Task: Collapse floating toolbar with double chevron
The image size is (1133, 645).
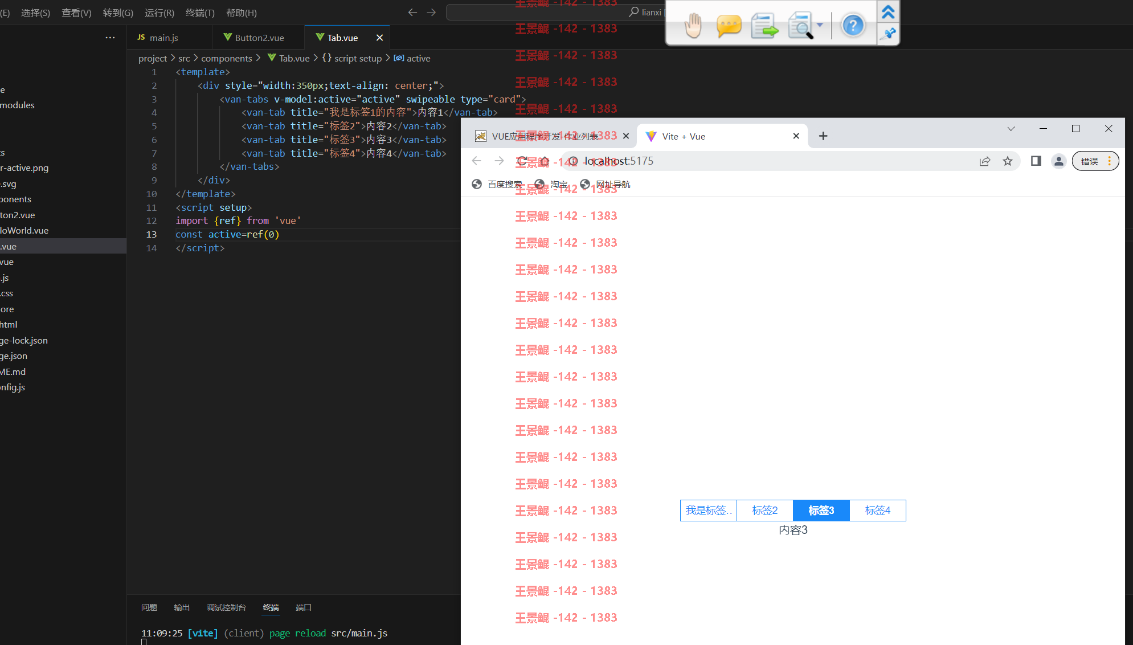Action: (888, 11)
